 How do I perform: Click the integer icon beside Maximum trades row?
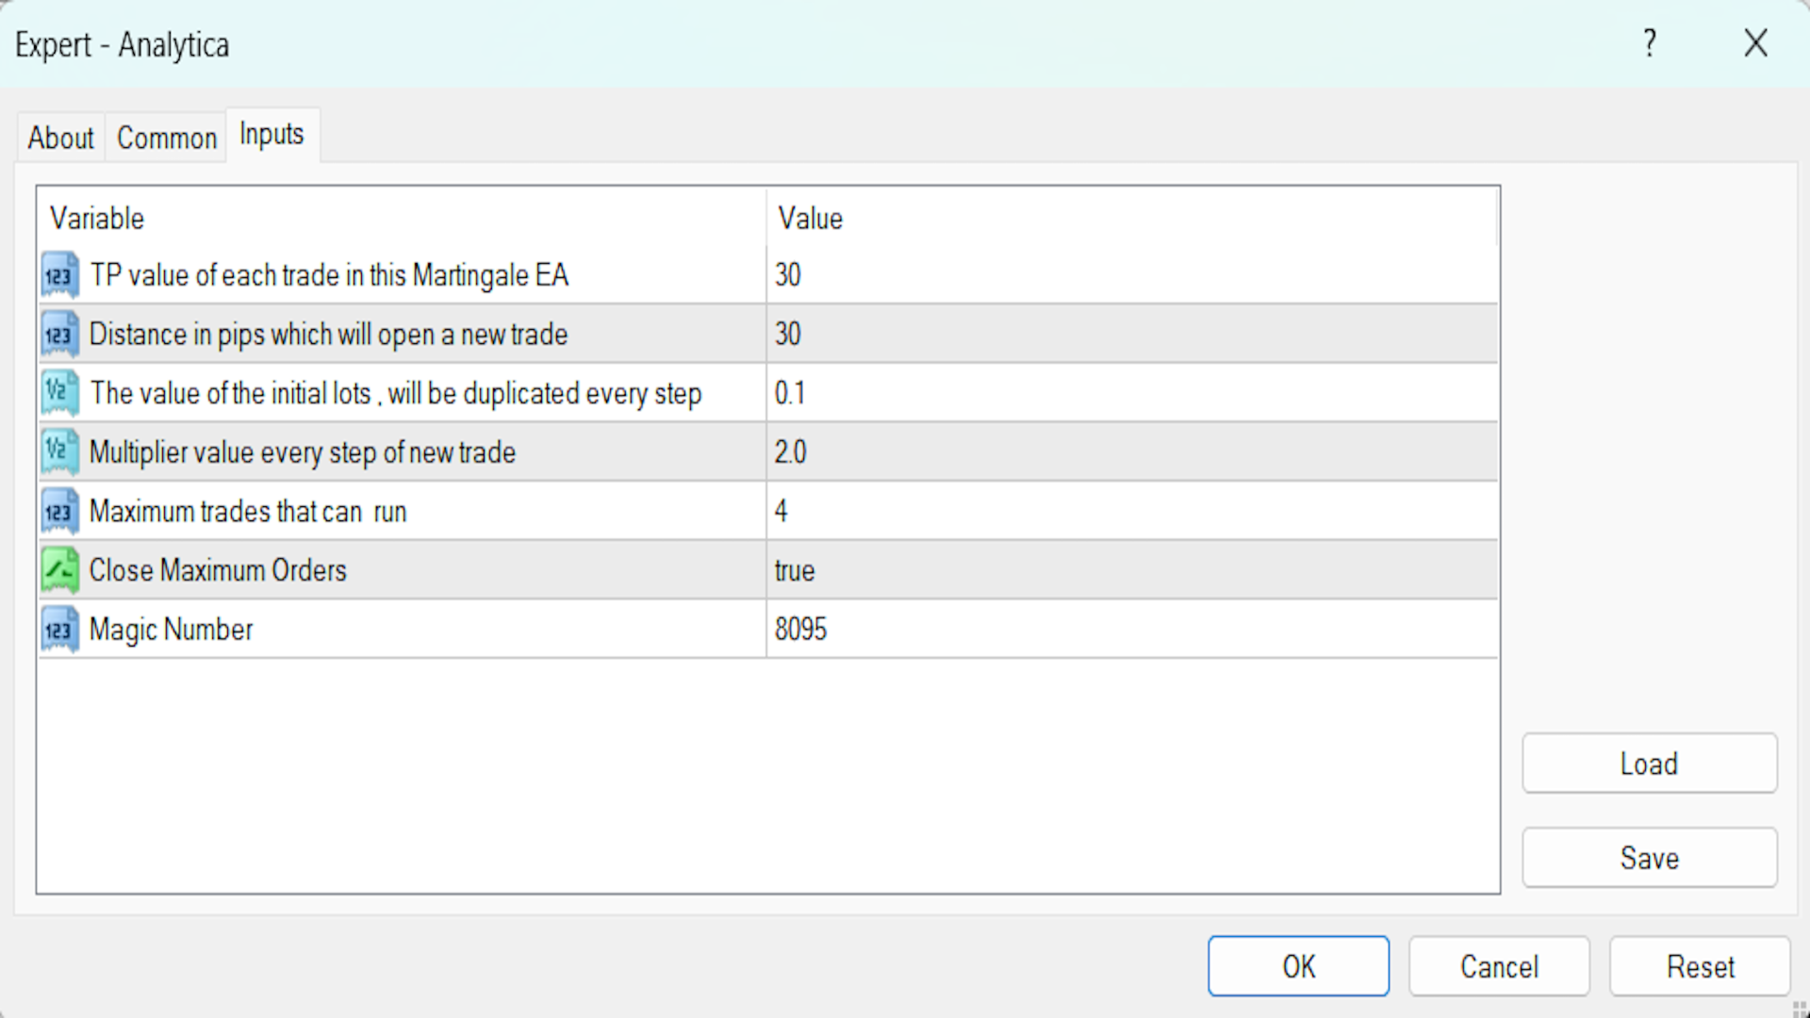point(59,512)
